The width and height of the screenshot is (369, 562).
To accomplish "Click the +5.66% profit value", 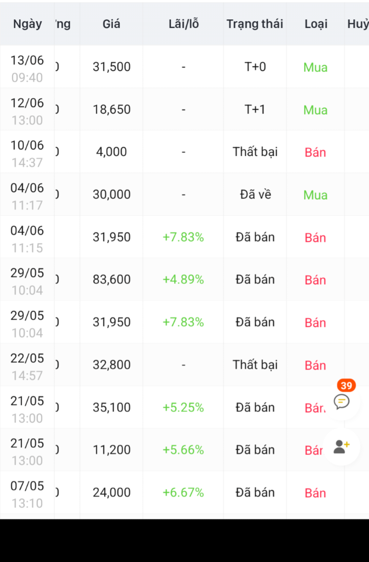I will tap(183, 450).
